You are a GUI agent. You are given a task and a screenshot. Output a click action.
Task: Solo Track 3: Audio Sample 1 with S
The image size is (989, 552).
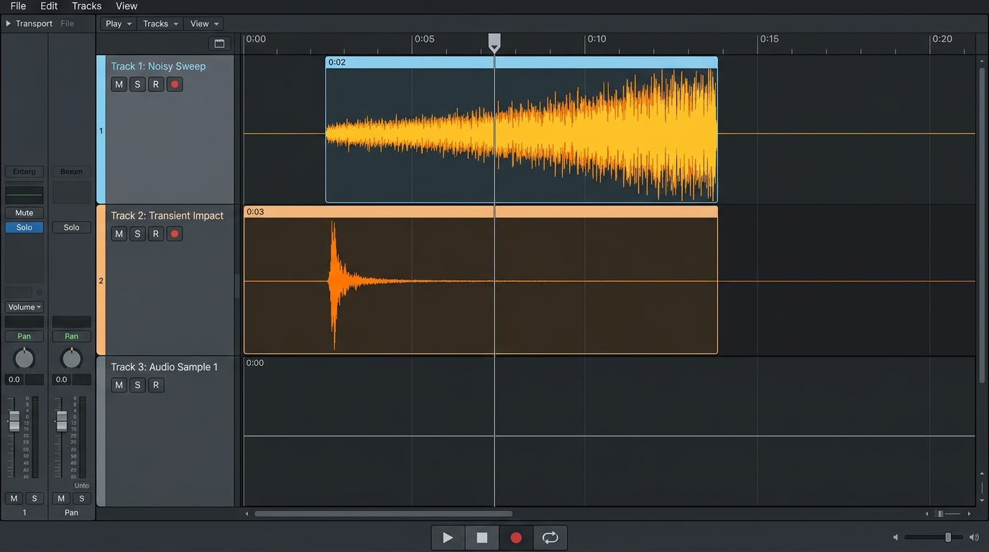point(137,385)
